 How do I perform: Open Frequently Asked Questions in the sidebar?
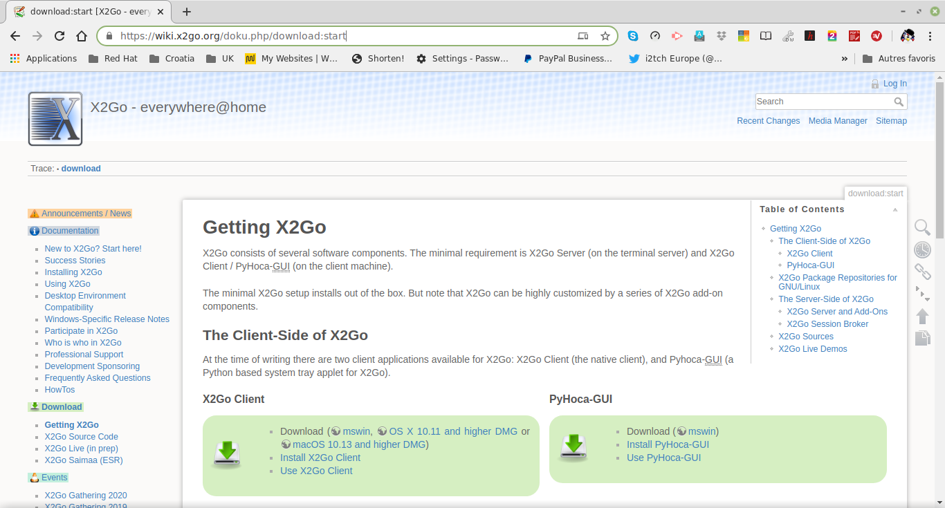(98, 378)
